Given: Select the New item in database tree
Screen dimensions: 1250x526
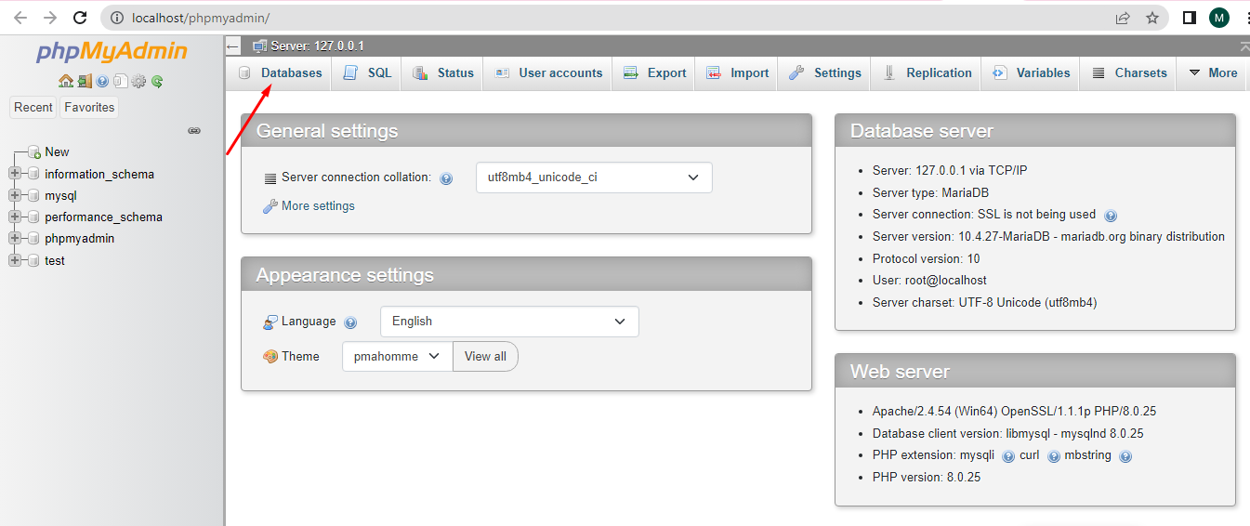Looking at the screenshot, I should click(x=57, y=151).
